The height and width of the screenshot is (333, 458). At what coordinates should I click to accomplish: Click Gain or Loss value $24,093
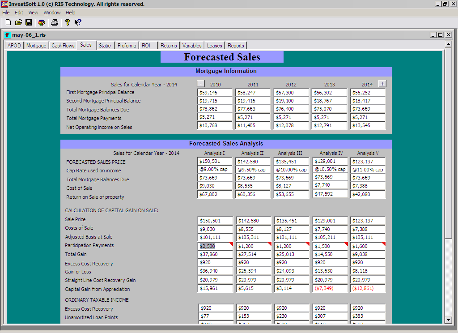[x=292, y=271]
